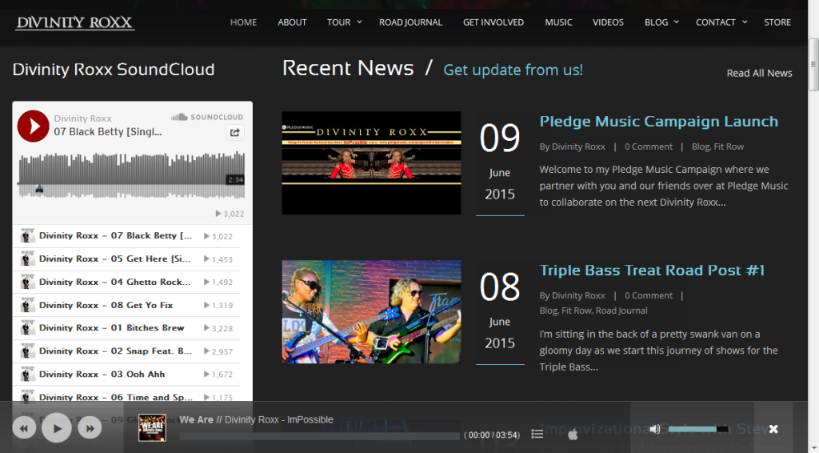Open the SoundCloud logo link
Image resolution: width=819 pixels, height=453 pixels.
click(x=207, y=117)
